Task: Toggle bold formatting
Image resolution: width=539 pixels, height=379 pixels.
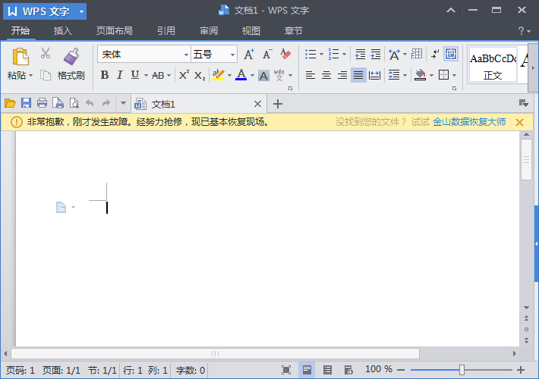Action: click(x=105, y=75)
